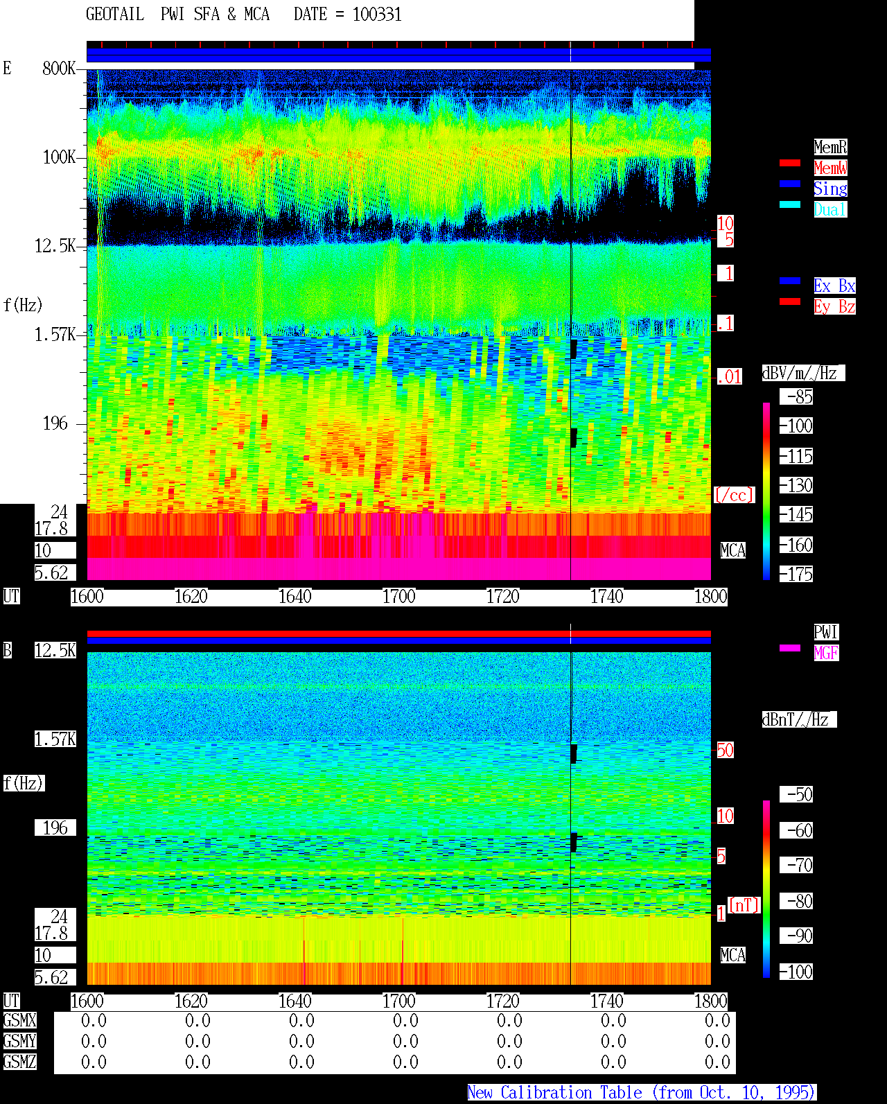Click the [/cc] density unit label

click(734, 496)
